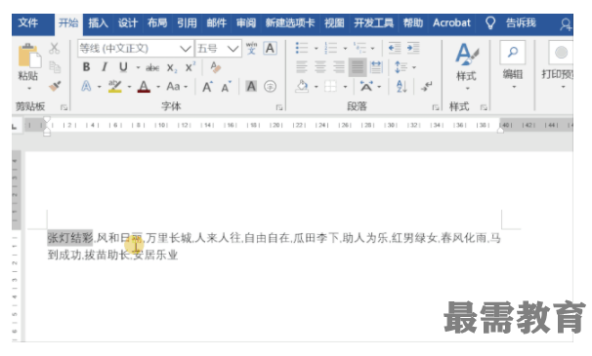The width and height of the screenshot is (592, 356).
Task: Click increase indent icon
Action: tap(413, 48)
